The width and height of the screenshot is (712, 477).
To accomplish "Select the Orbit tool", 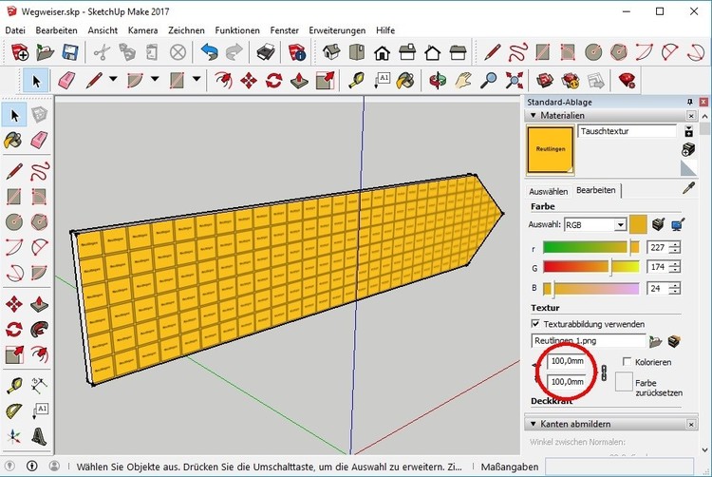I will click(x=438, y=81).
